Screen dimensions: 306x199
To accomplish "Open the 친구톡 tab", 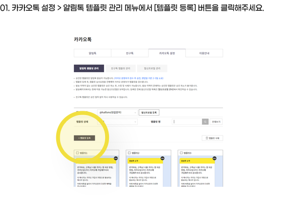I will click(130, 53).
